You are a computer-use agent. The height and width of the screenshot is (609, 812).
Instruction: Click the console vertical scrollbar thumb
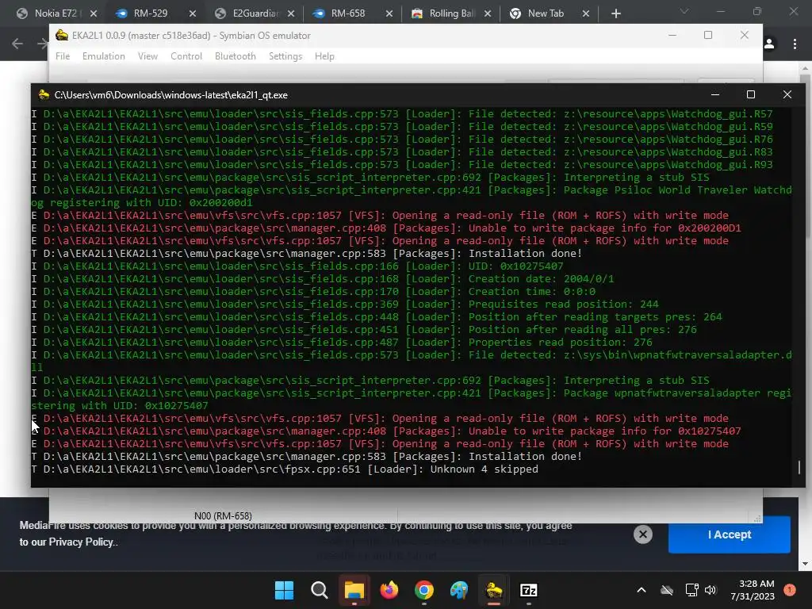point(799,467)
